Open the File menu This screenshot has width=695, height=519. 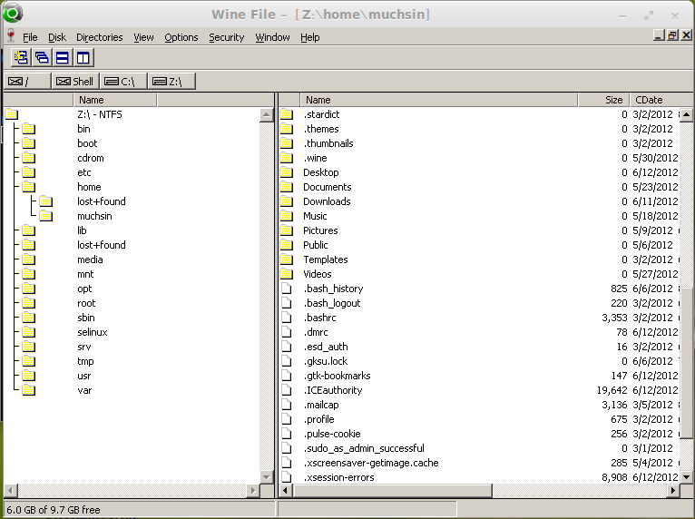(x=30, y=37)
